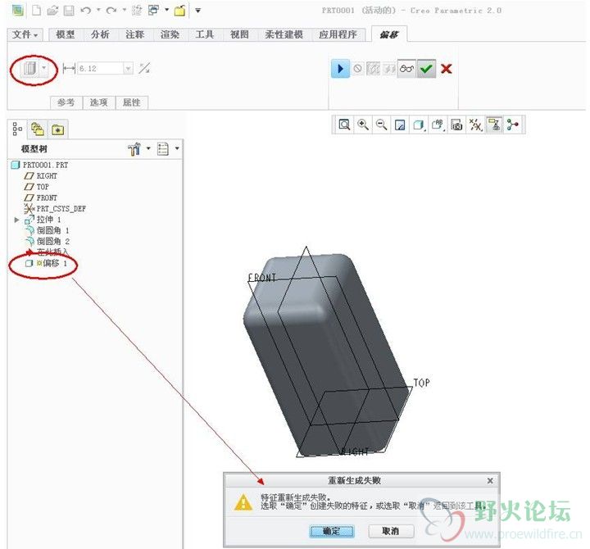Viewport: 590px width, 549px height.
Task: Click the Spin Center icon
Action: [x=513, y=125]
